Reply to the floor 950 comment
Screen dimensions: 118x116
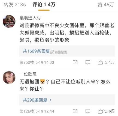(x=88, y=62)
